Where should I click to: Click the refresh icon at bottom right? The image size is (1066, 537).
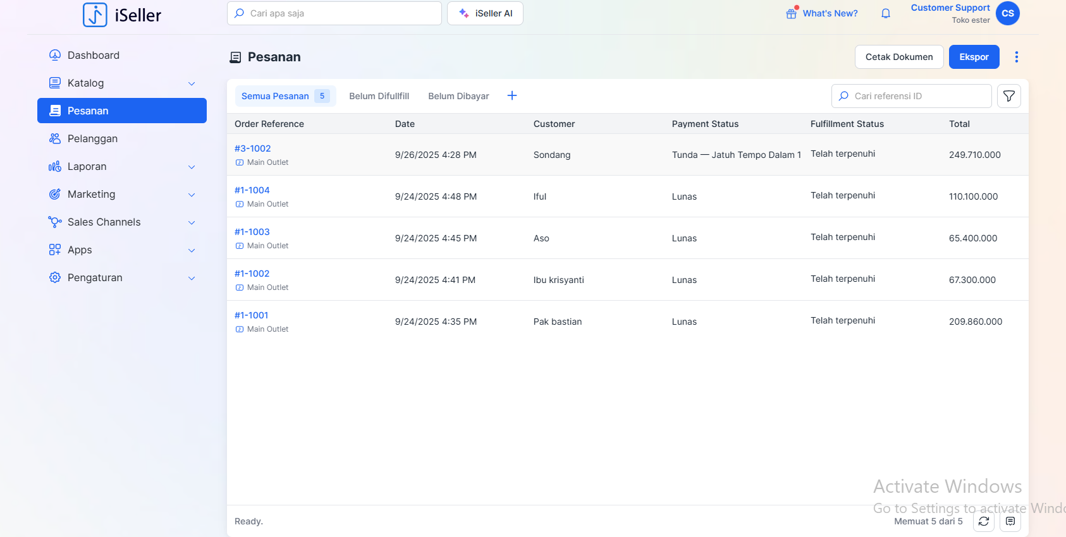(984, 521)
